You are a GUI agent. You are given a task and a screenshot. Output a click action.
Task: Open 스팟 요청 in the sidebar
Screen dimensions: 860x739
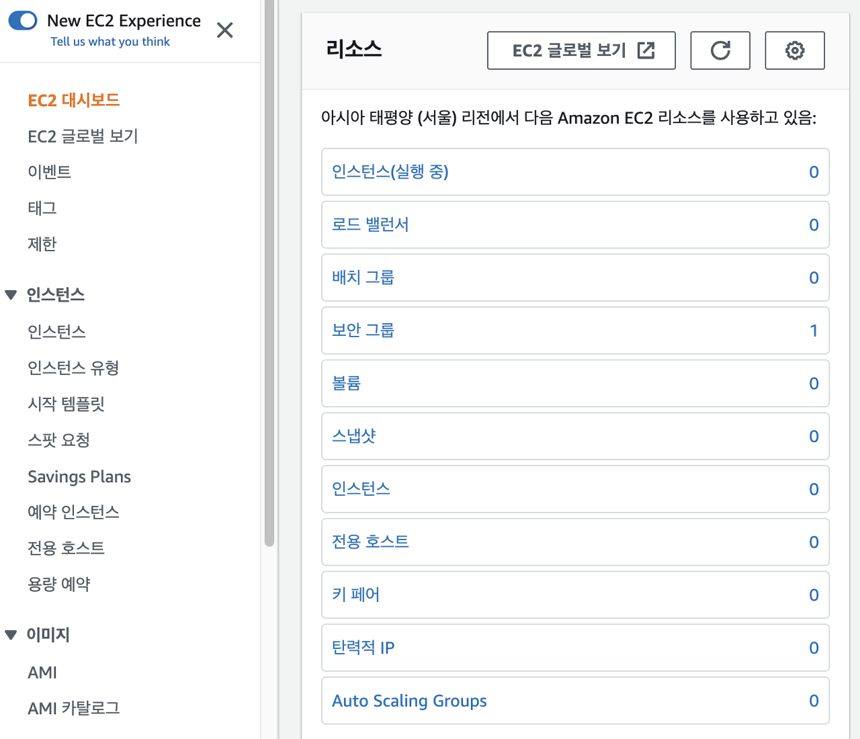coord(58,440)
